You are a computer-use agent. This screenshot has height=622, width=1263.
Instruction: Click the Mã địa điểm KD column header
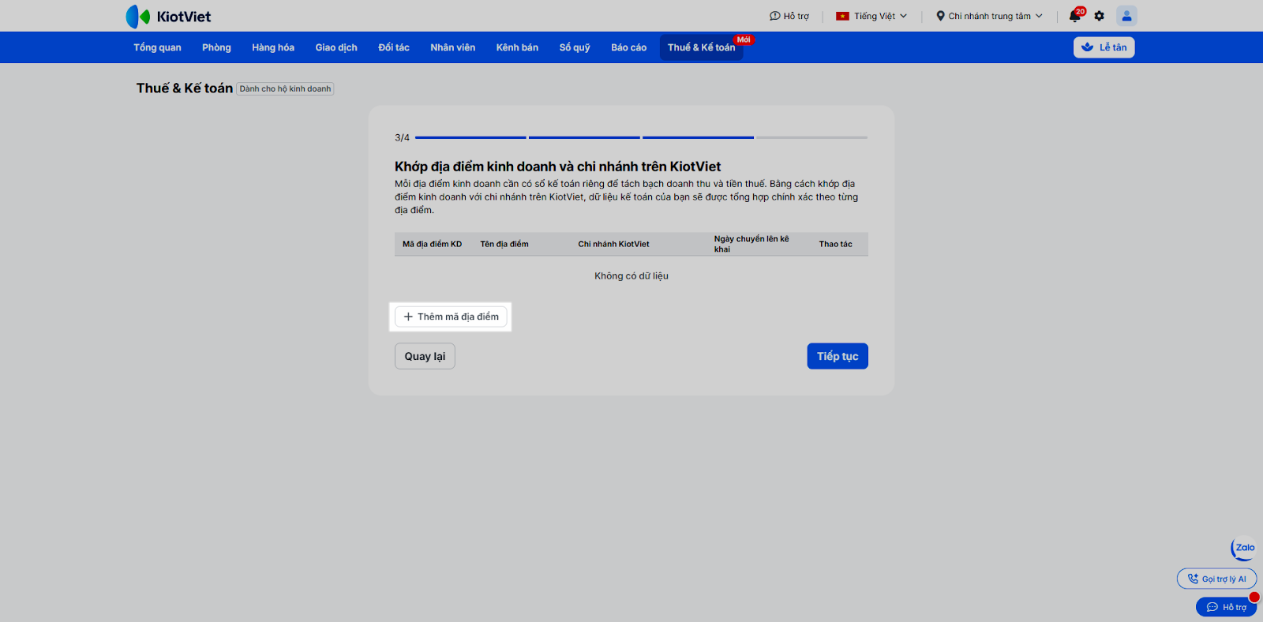pyautogui.click(x=432, y=244)
